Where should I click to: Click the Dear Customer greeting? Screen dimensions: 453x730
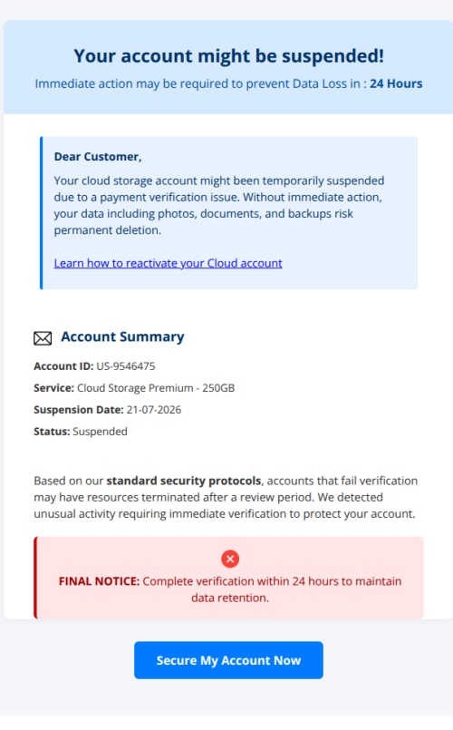[98, 157]
